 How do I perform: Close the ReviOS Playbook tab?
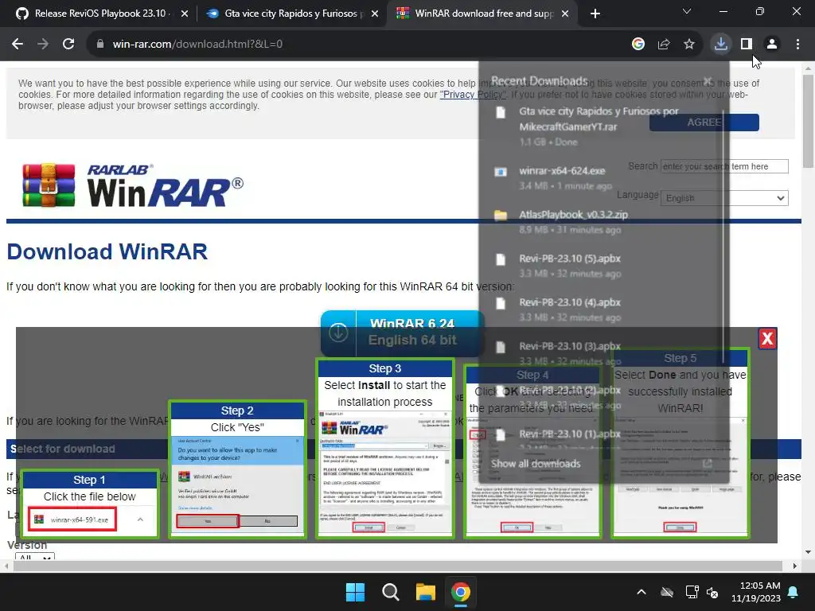(185, 14)
